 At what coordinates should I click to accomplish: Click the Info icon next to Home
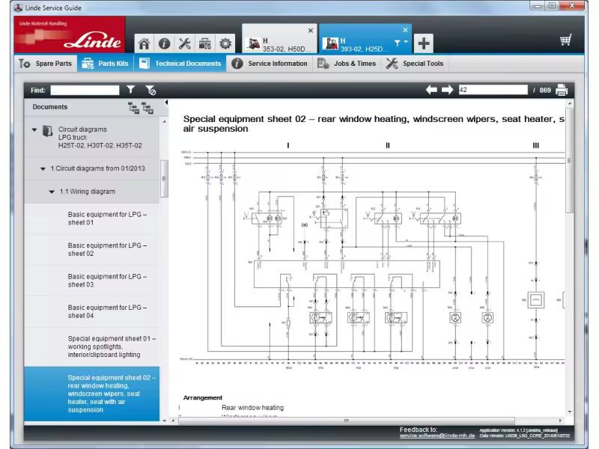[x=165, y=43]
